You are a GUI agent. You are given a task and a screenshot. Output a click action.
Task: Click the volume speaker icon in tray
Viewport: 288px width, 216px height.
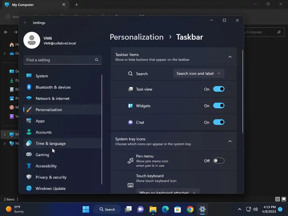[255, 209]
